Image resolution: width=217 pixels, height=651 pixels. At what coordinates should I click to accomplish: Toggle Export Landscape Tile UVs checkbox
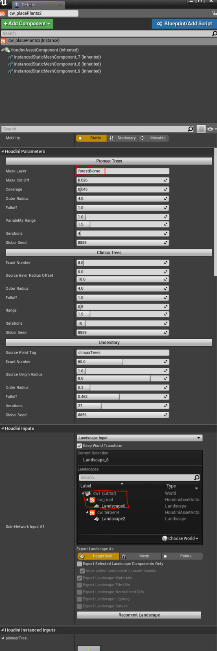tap(79, 585)
